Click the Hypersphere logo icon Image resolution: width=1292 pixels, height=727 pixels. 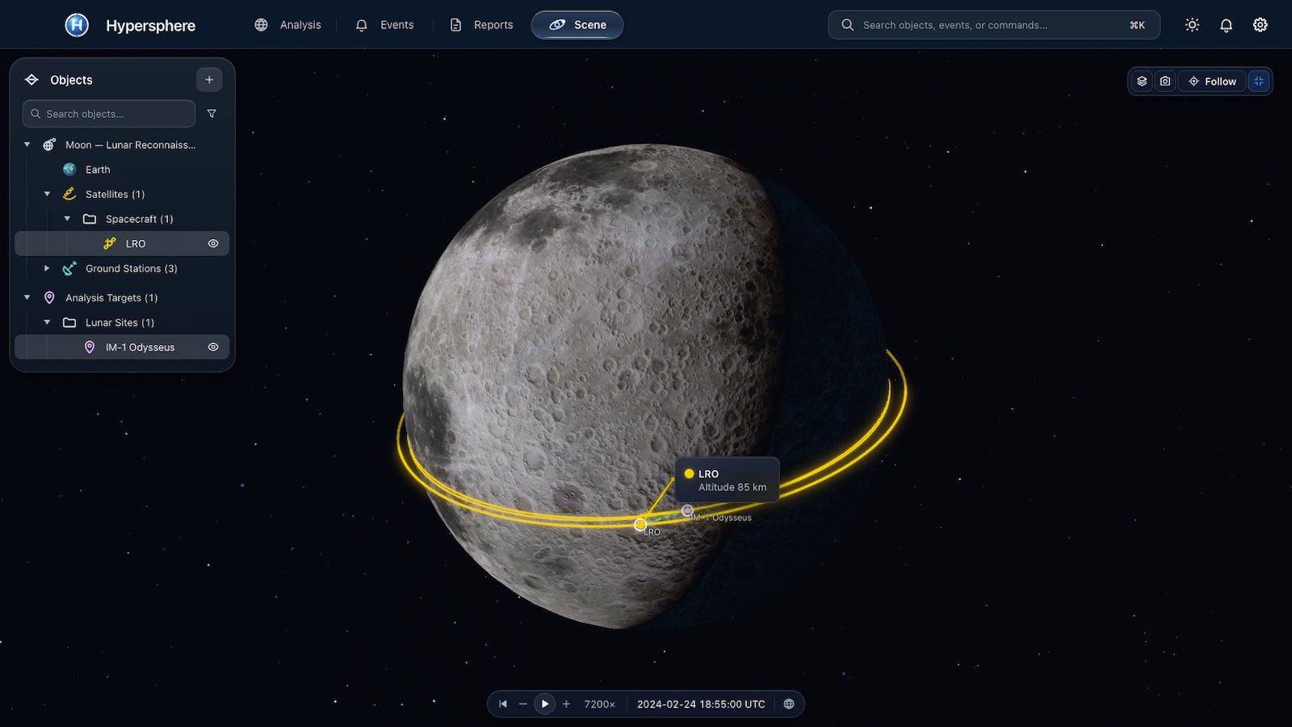click(77, 25)
